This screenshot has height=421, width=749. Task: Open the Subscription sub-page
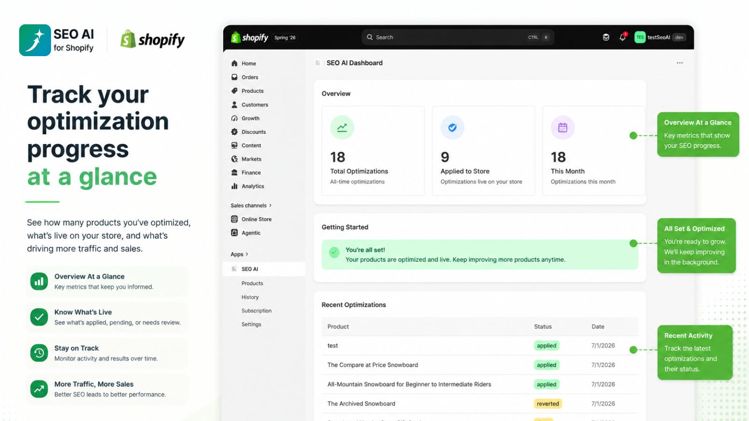point(257,311)
